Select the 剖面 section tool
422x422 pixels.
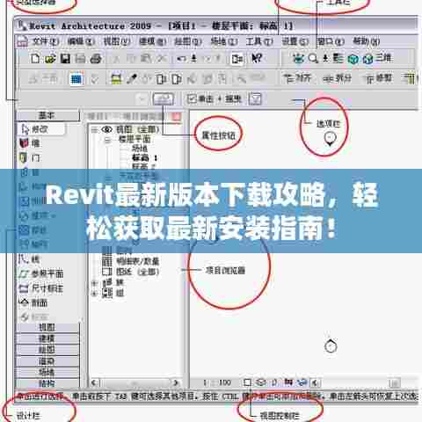pos(33,302)
